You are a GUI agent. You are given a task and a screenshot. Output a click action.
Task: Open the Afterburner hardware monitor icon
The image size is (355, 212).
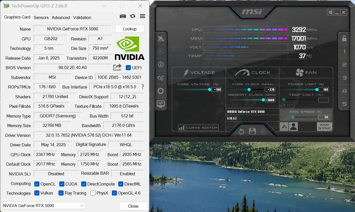[x=161, y=104]
